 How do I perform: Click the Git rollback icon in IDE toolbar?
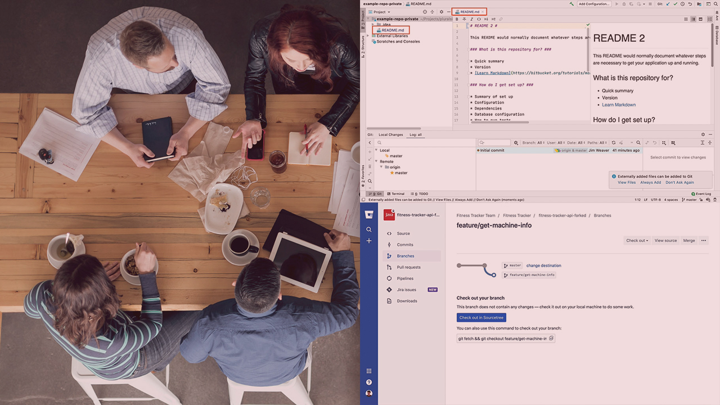tap(690, 4)
